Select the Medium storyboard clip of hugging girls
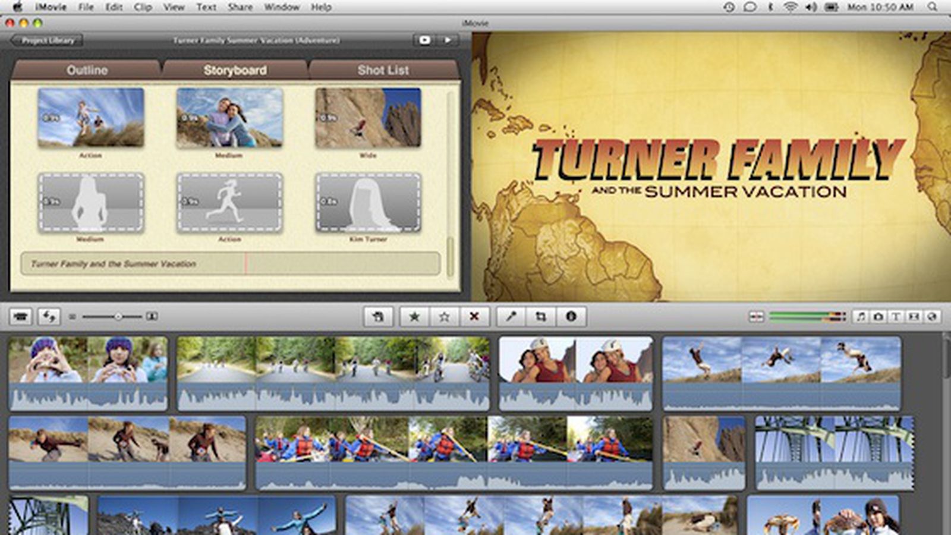The width and height of the screenshot is (951, 535). tap(229, 118)
